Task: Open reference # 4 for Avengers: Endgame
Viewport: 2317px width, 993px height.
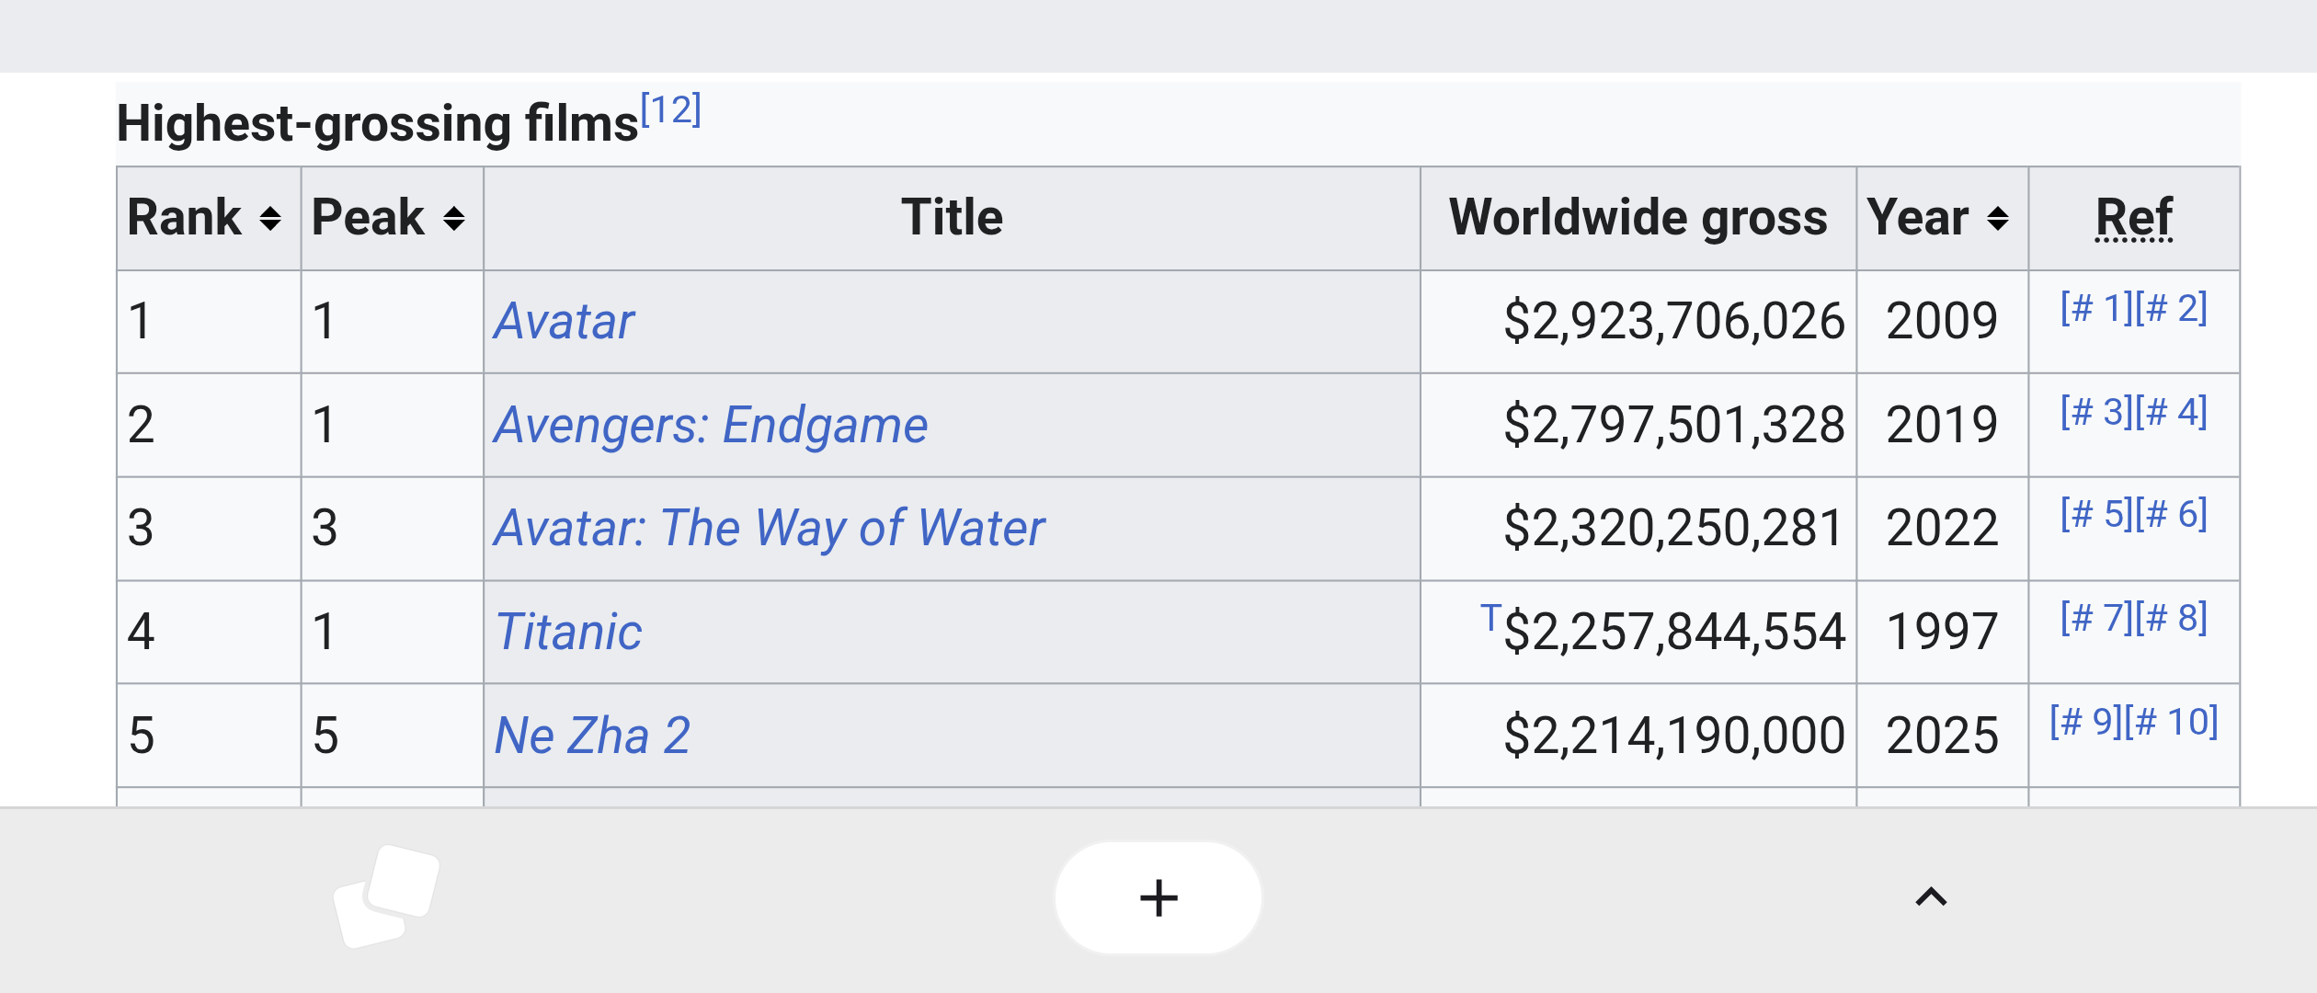Action: pyautogui.click(x=2171, y=412)
